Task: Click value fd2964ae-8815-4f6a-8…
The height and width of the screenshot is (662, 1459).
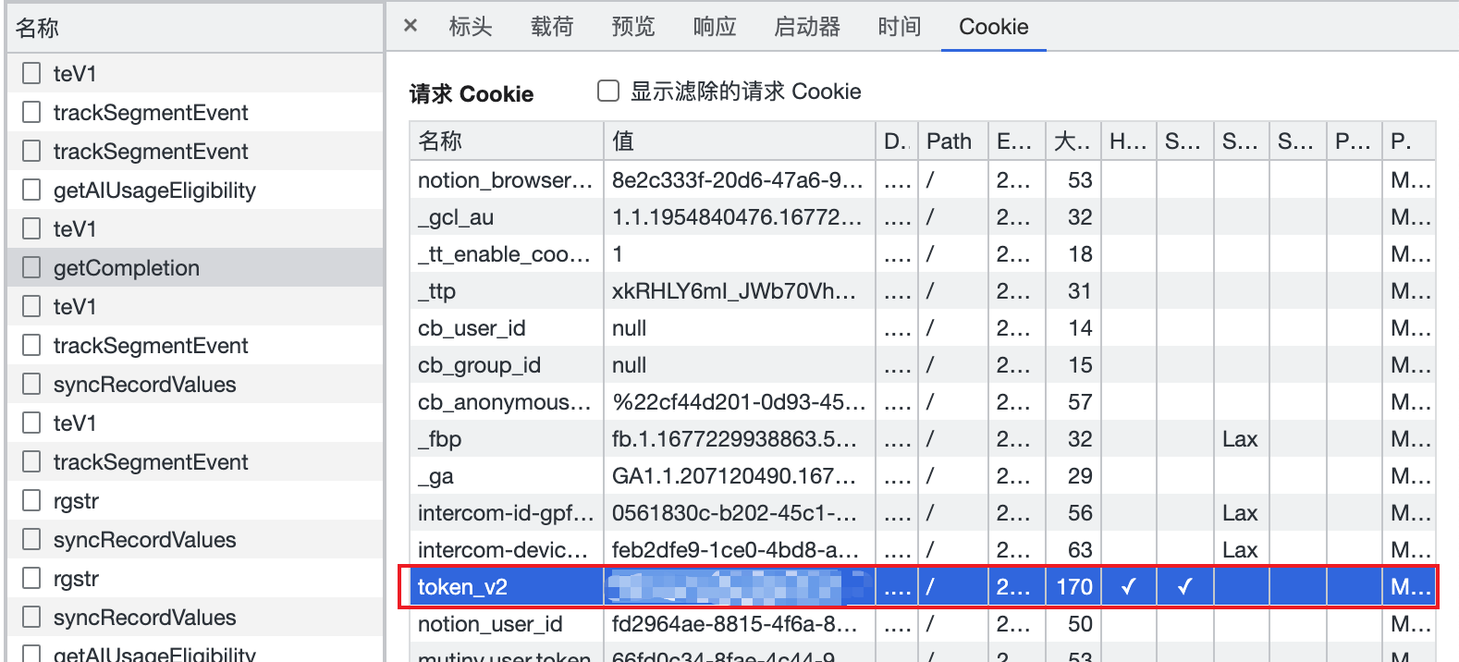Action: [734, 624]
